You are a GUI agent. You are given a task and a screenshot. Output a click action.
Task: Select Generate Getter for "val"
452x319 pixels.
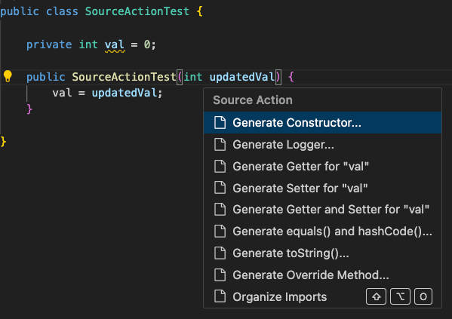point(322,167)
